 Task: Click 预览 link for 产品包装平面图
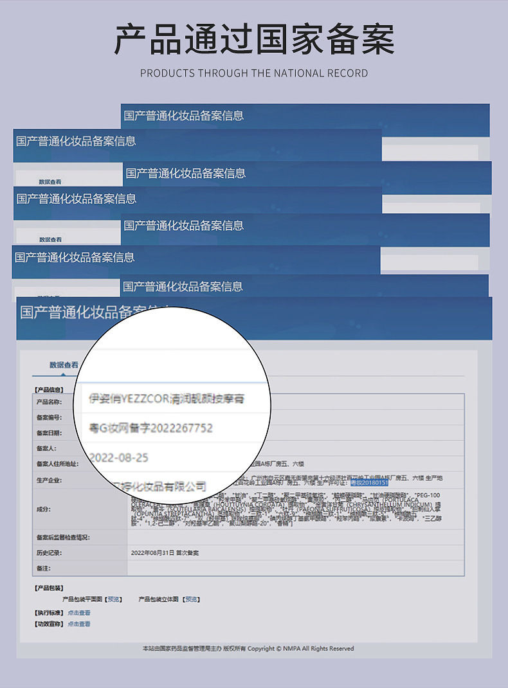(114, 599)
